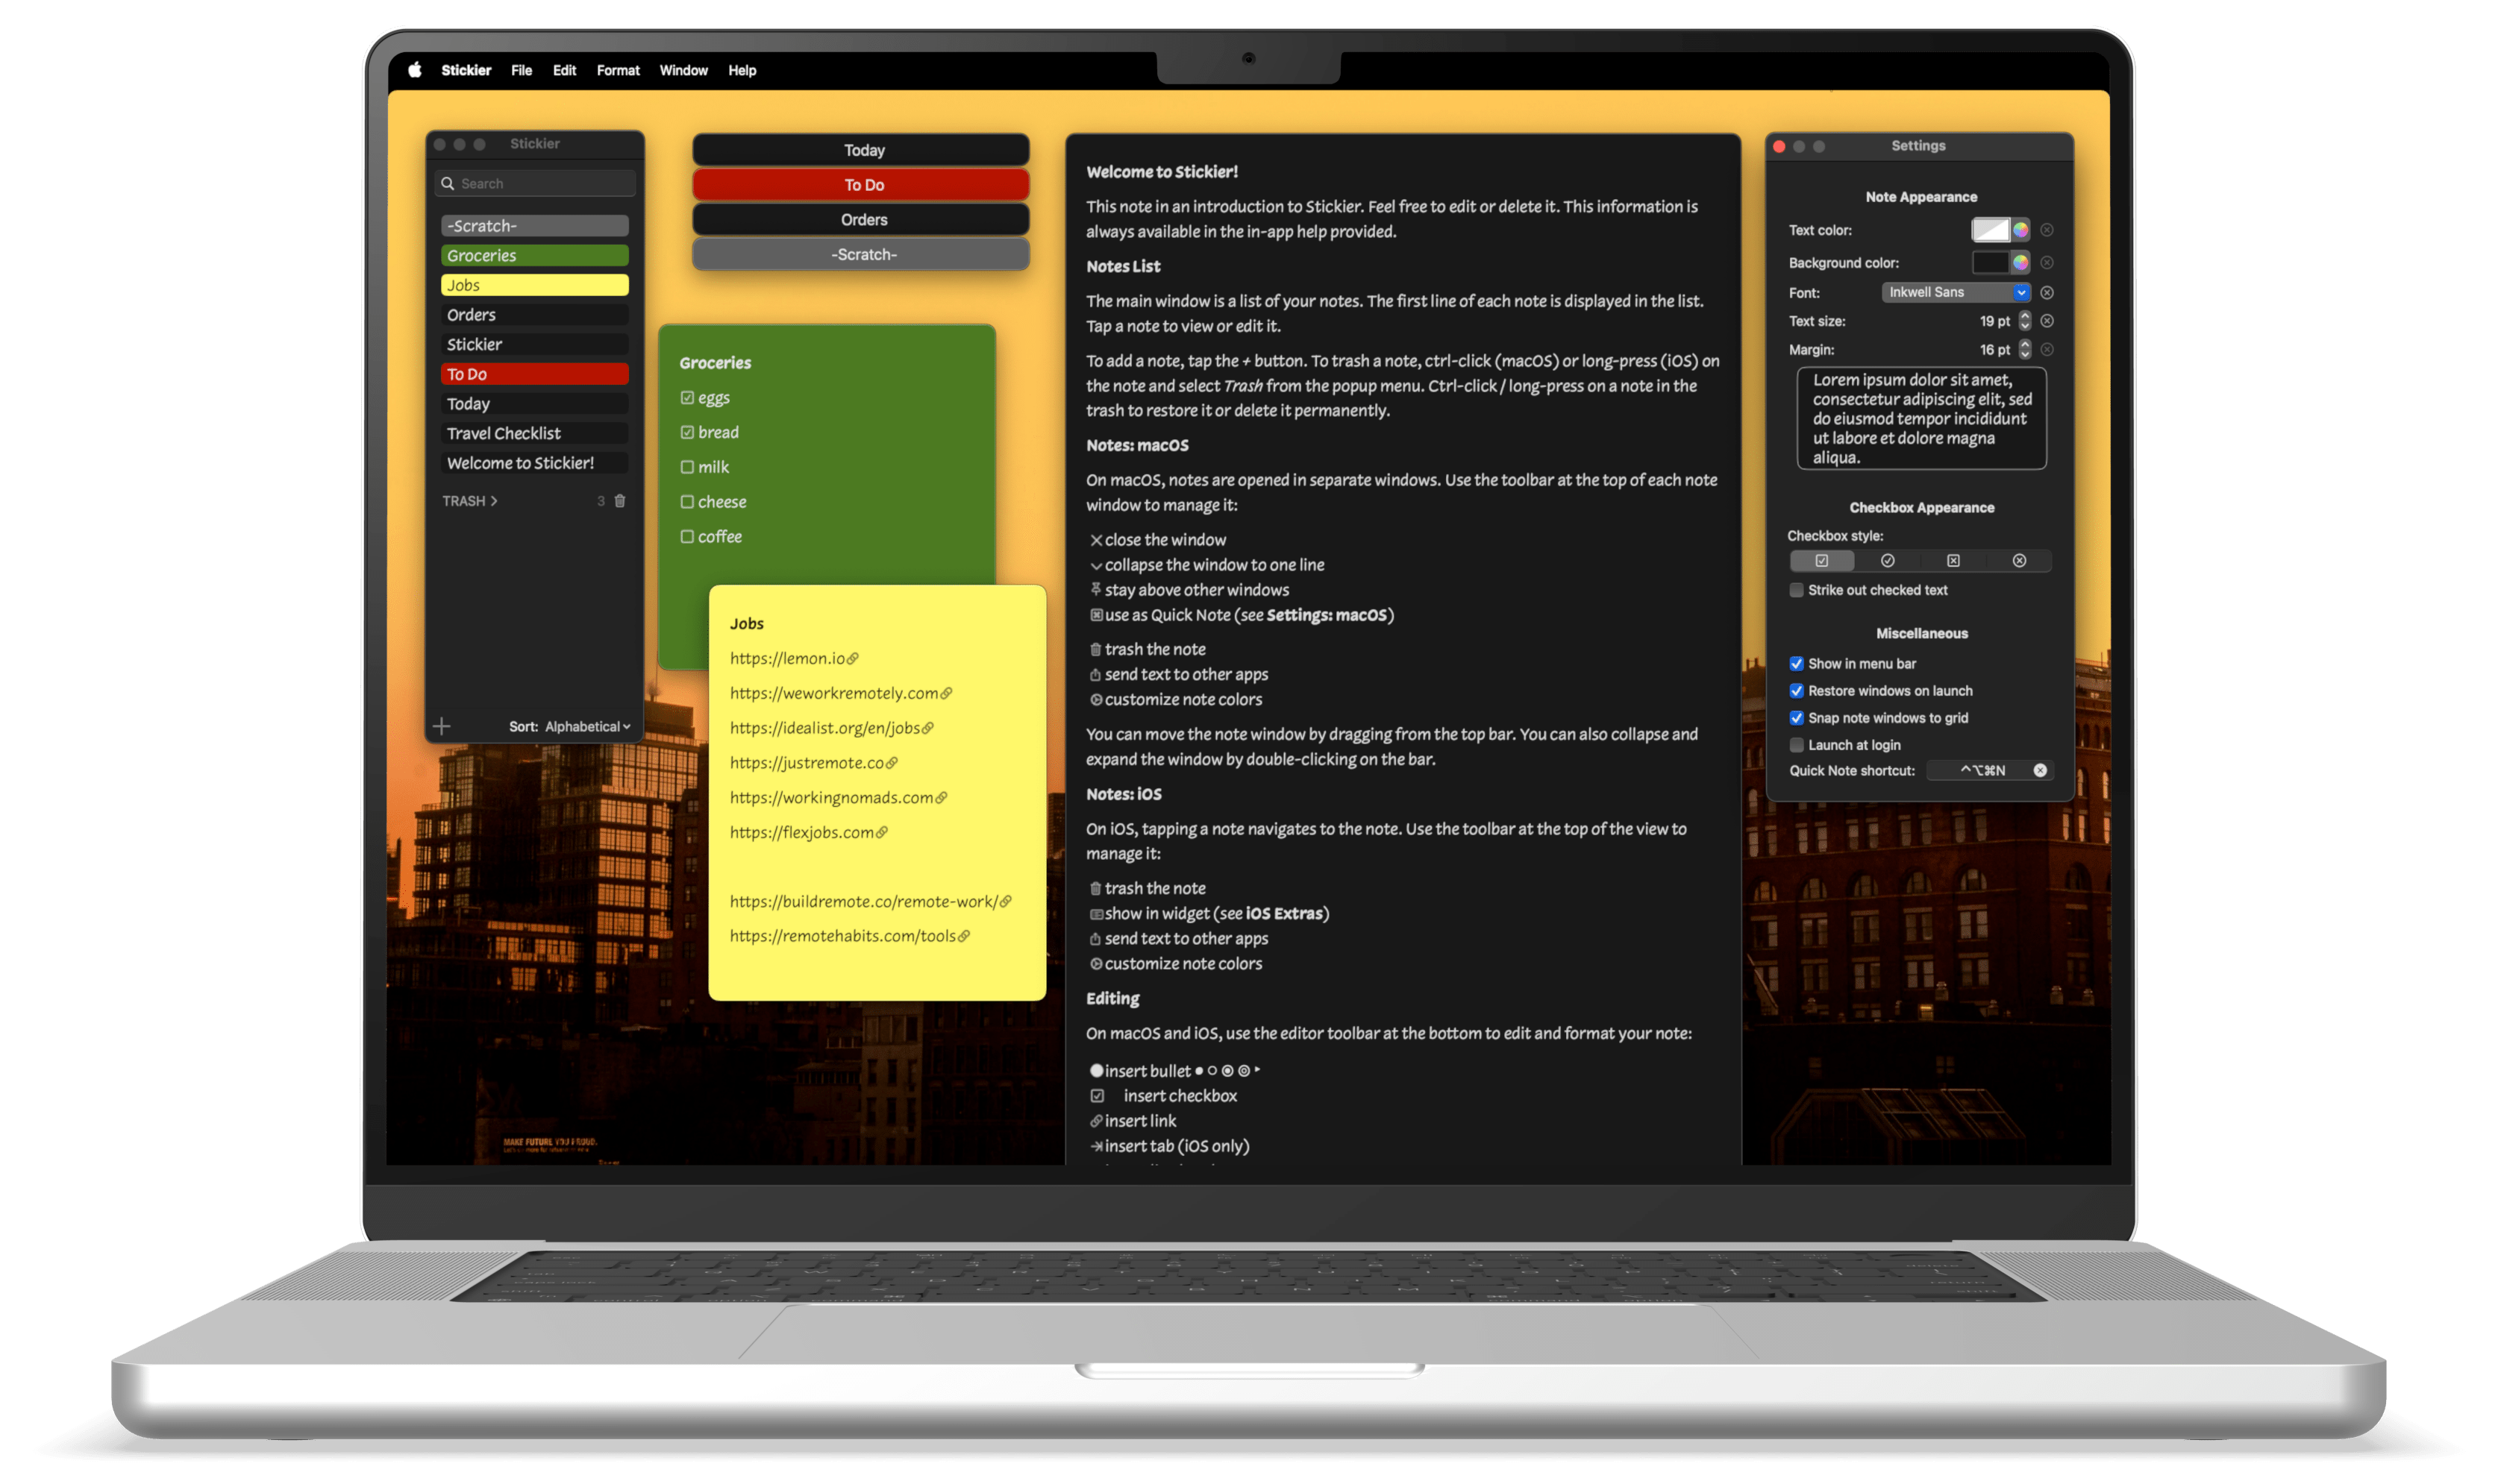
Task: Uncheck eggs in the Groceries note
Action: (687, 398)
